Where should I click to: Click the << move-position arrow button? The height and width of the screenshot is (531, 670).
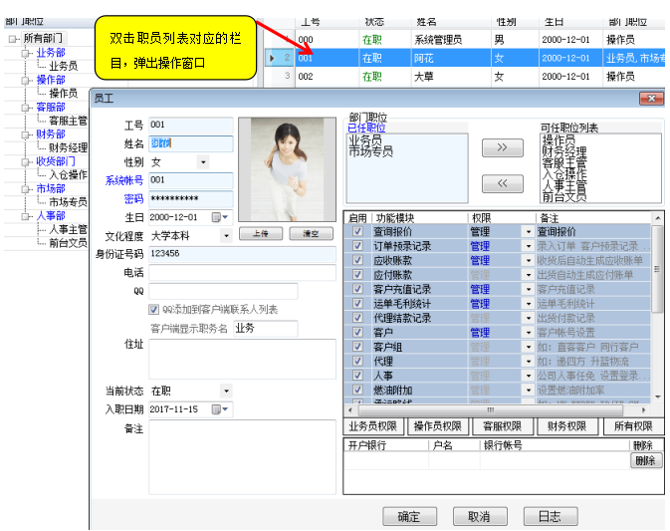tap(502, 183)
